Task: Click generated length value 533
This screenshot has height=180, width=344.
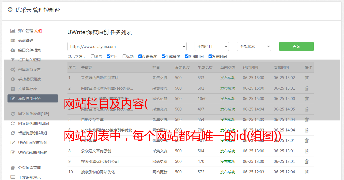Action: [201, 78]
